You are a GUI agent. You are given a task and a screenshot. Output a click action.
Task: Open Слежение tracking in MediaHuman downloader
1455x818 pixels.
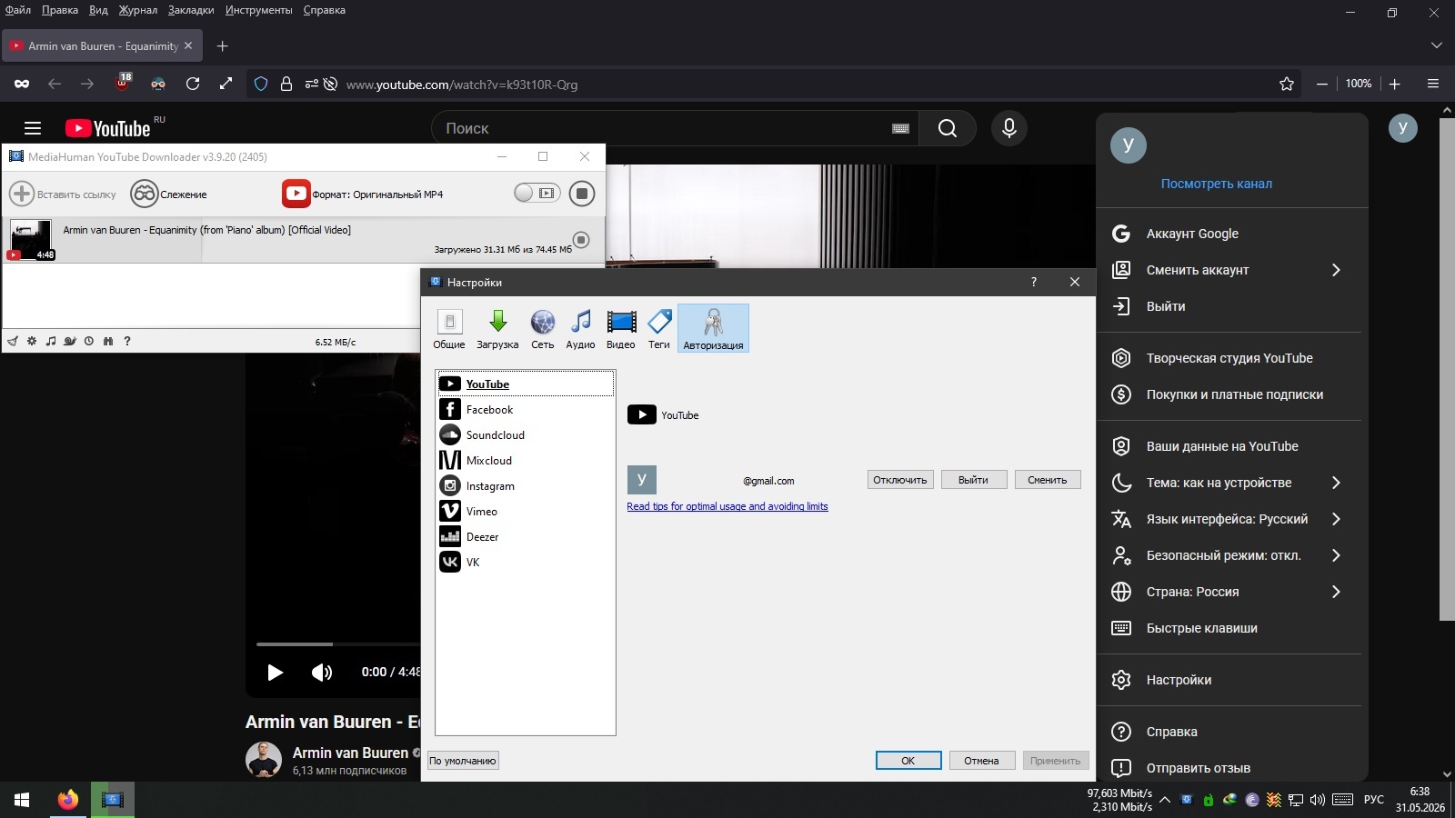[169, 194]
